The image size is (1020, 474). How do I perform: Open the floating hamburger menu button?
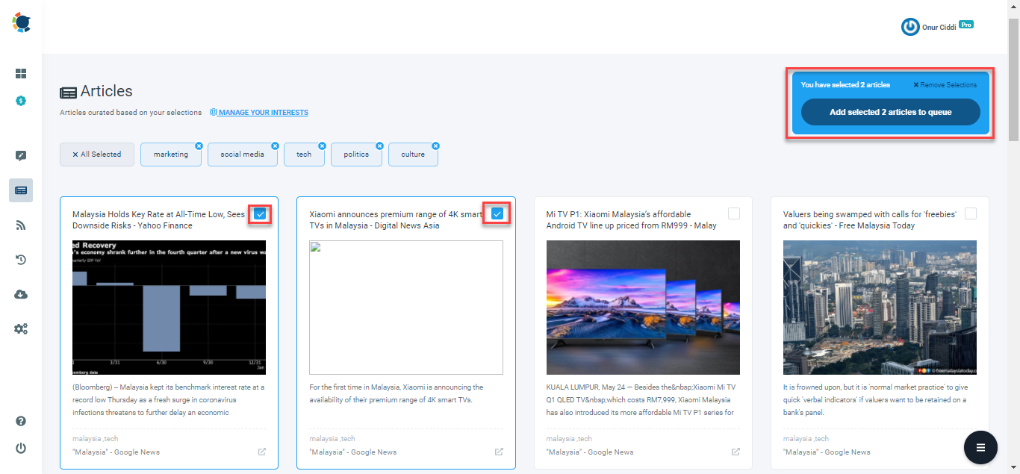(x=980, y=447)
